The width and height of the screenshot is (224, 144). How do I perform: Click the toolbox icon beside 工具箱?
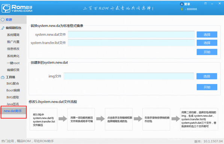click(3, 77)
